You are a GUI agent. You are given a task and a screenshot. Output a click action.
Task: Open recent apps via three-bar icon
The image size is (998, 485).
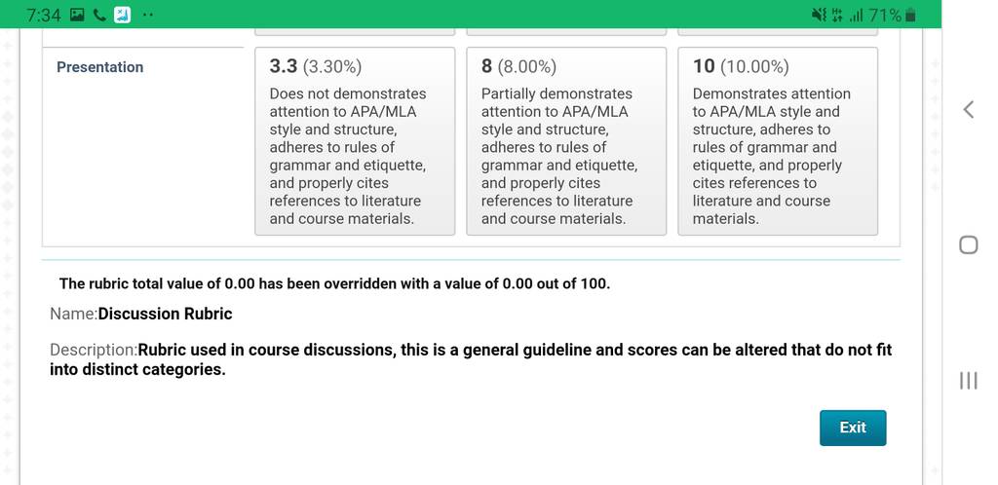point(968,380)
